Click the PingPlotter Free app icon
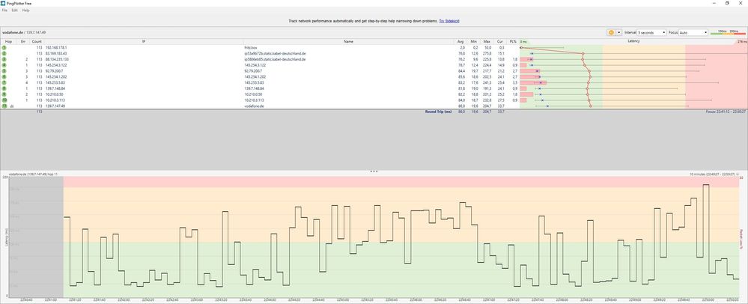748x304 pixels. pyautogui.click(x=3, y=3)
